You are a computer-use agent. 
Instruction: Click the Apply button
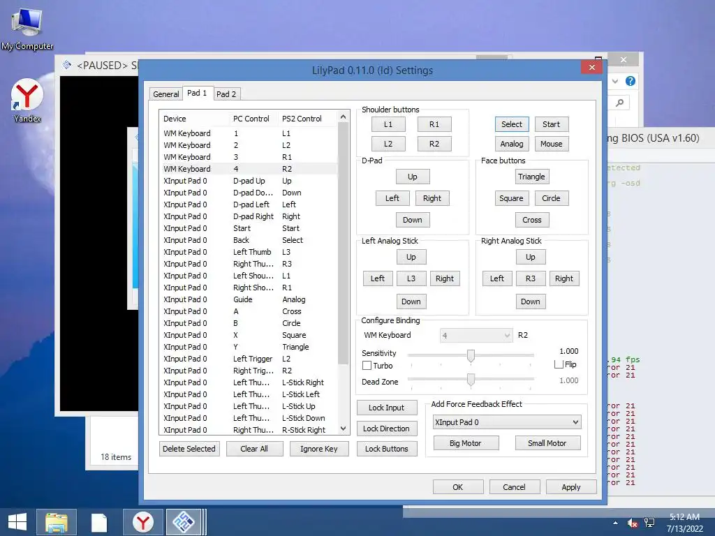pos(571,487)
